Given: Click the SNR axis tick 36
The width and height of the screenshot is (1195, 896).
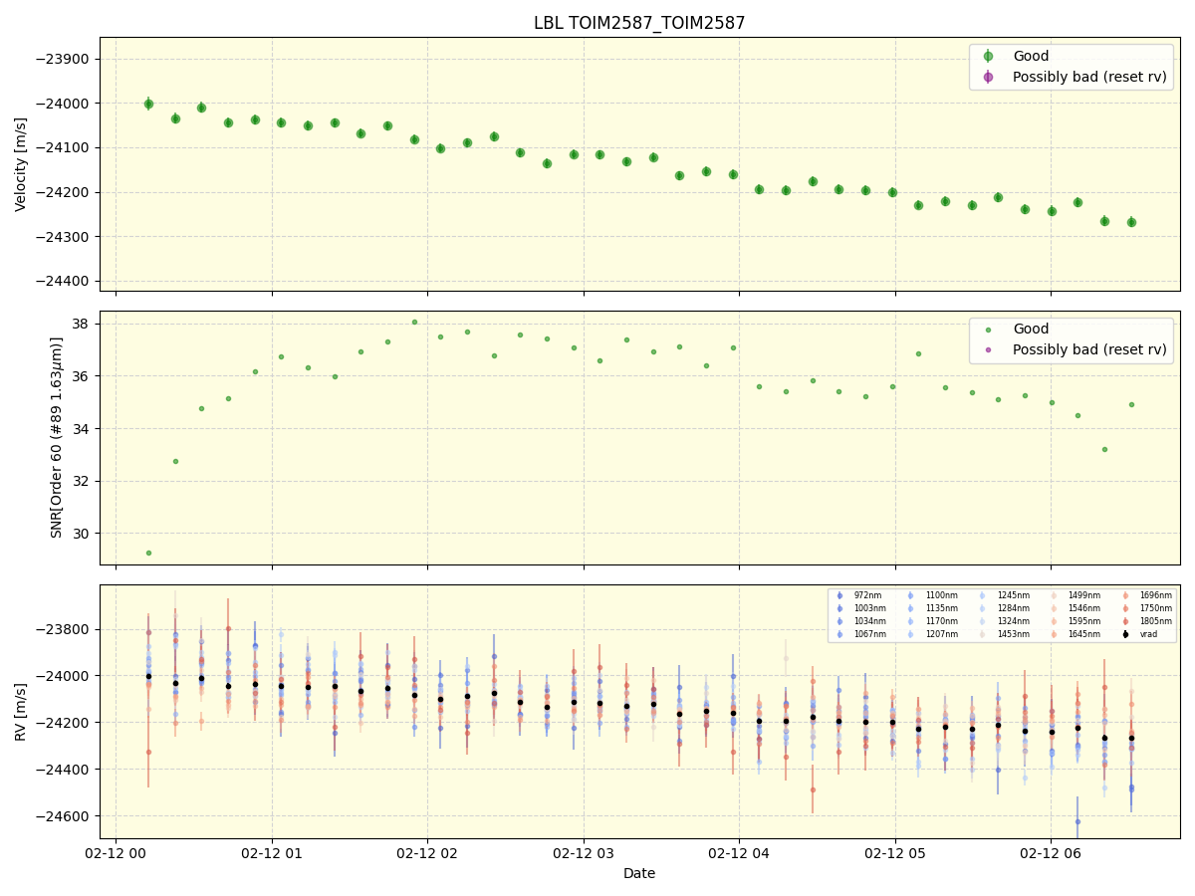Looking at the screenshot, I should tap(82, 376).
